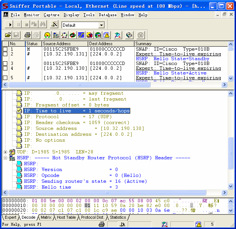Open the Alarm Log warning icon
236x229 pixels.
(106, 35)
